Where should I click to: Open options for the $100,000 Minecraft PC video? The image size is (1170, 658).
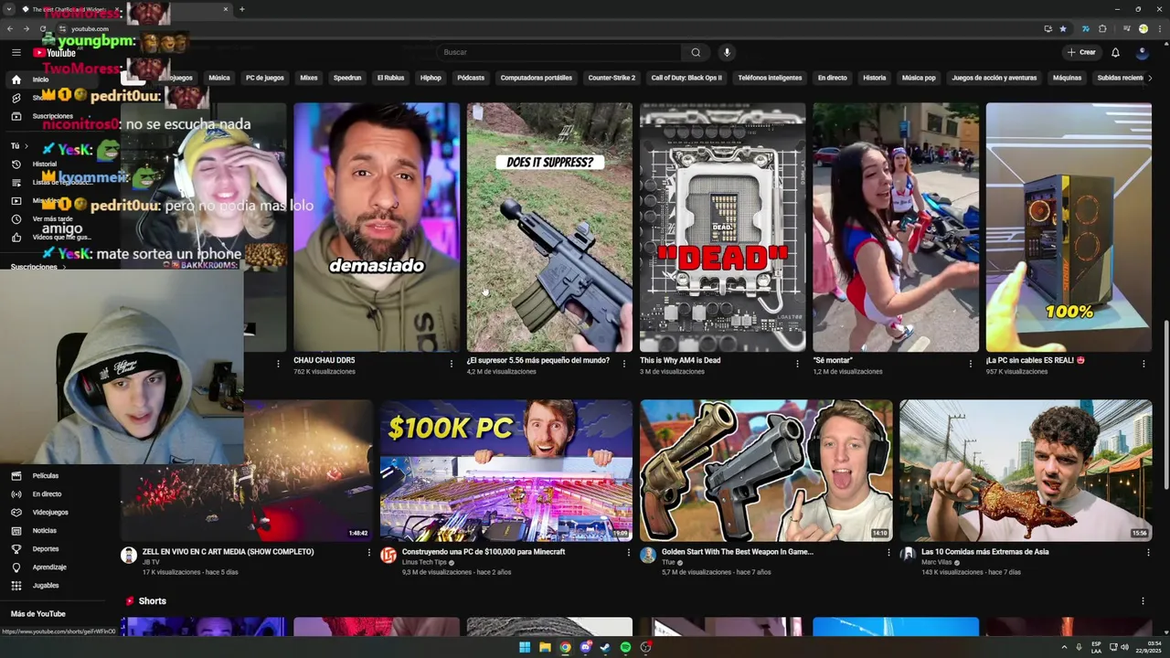pyautogui.click(x=629, y=552)
